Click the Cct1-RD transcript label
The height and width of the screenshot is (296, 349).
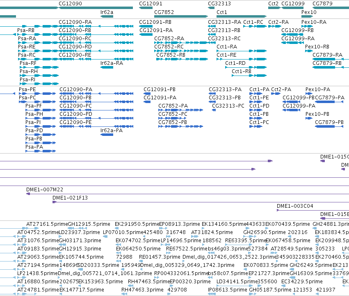(x=235, y=63)
